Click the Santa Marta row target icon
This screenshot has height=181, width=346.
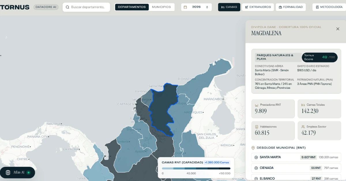[x=256, y=157]
